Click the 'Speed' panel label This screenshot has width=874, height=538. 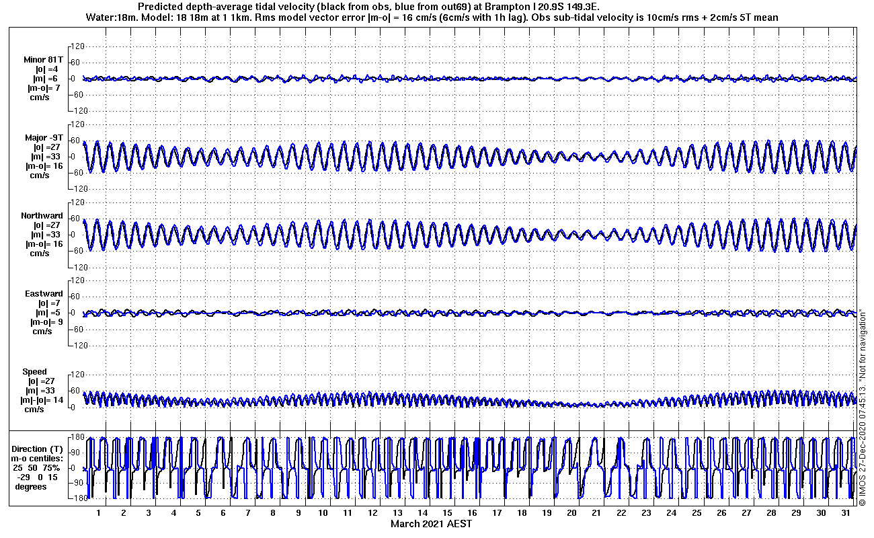35,372
